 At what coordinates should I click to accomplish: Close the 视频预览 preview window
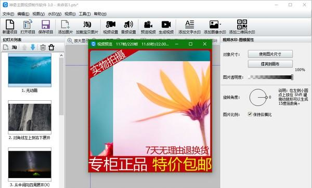(204, 44)
